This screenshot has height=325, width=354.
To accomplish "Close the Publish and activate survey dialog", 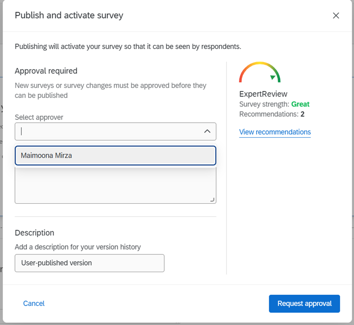I will [x=336, y=15].
